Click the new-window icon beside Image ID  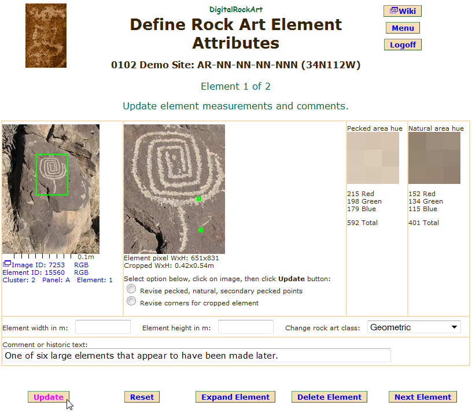[x=7, y=264]
